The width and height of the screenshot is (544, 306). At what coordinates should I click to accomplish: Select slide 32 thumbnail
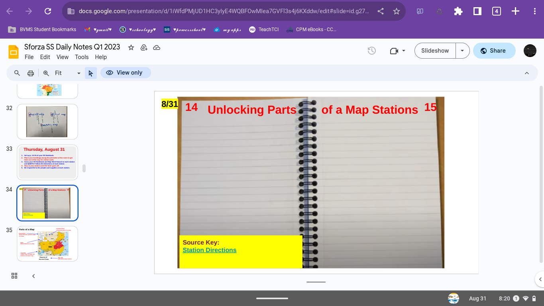point(47,122)
